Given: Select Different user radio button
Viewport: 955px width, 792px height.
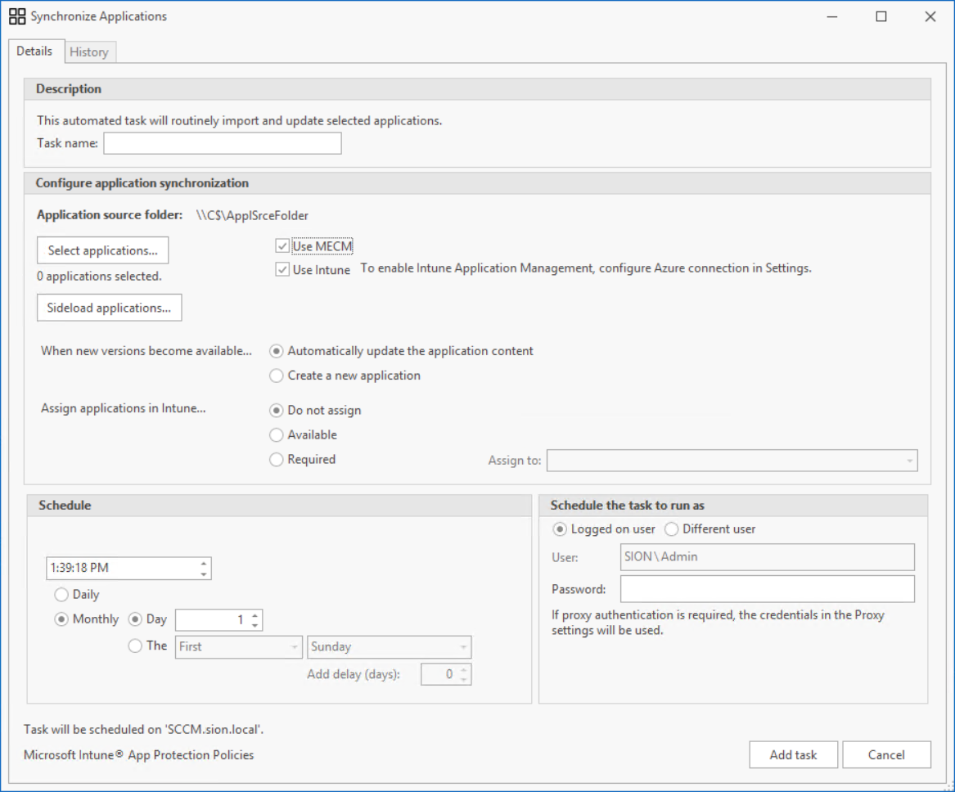Looking at the screenshot, I should pyautogui.click(x=671, y=529).
